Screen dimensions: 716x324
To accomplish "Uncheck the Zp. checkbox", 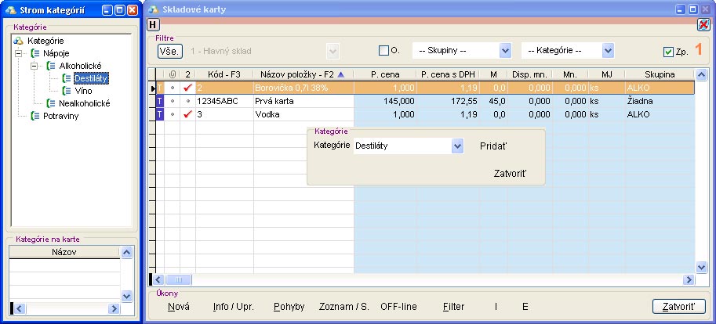I will tap(668, 52).
